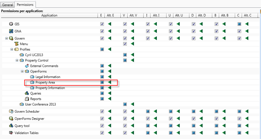261x139 pixels.
Task: Select the Permissions tab
Action: pos(25,5)
